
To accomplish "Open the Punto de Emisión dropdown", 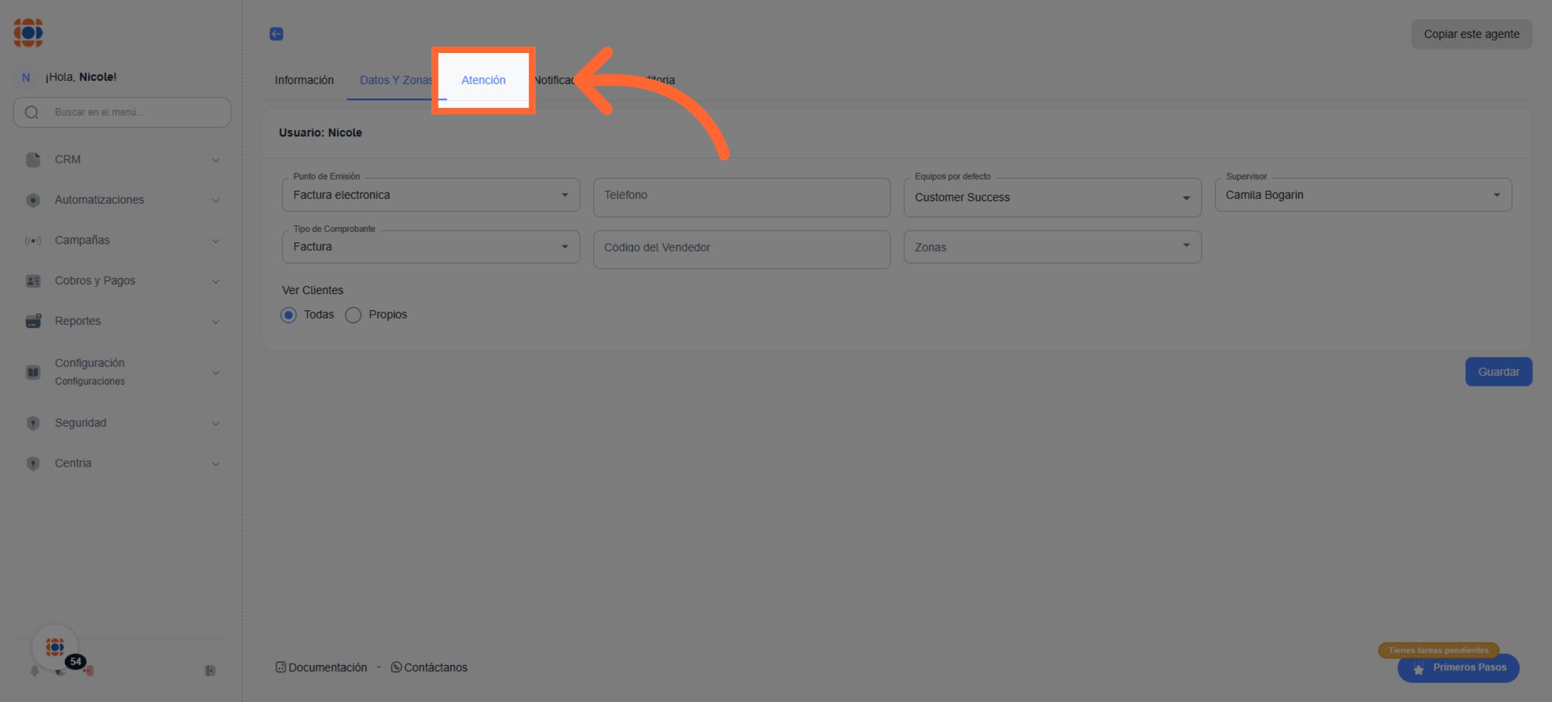I will coord(431,195).
